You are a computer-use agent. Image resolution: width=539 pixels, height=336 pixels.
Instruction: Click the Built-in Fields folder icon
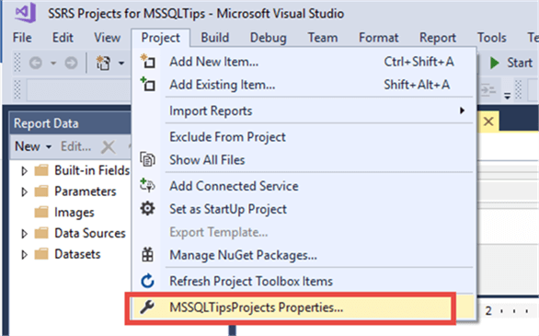point(41,170)
